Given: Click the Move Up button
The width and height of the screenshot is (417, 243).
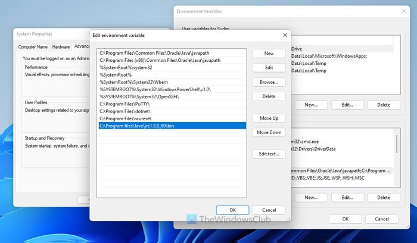Looking at the screenshot, I should point(269,118).
